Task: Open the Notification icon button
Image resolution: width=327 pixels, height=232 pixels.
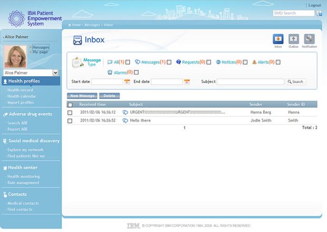Action: pyautogui.click(x=310, y=39)
